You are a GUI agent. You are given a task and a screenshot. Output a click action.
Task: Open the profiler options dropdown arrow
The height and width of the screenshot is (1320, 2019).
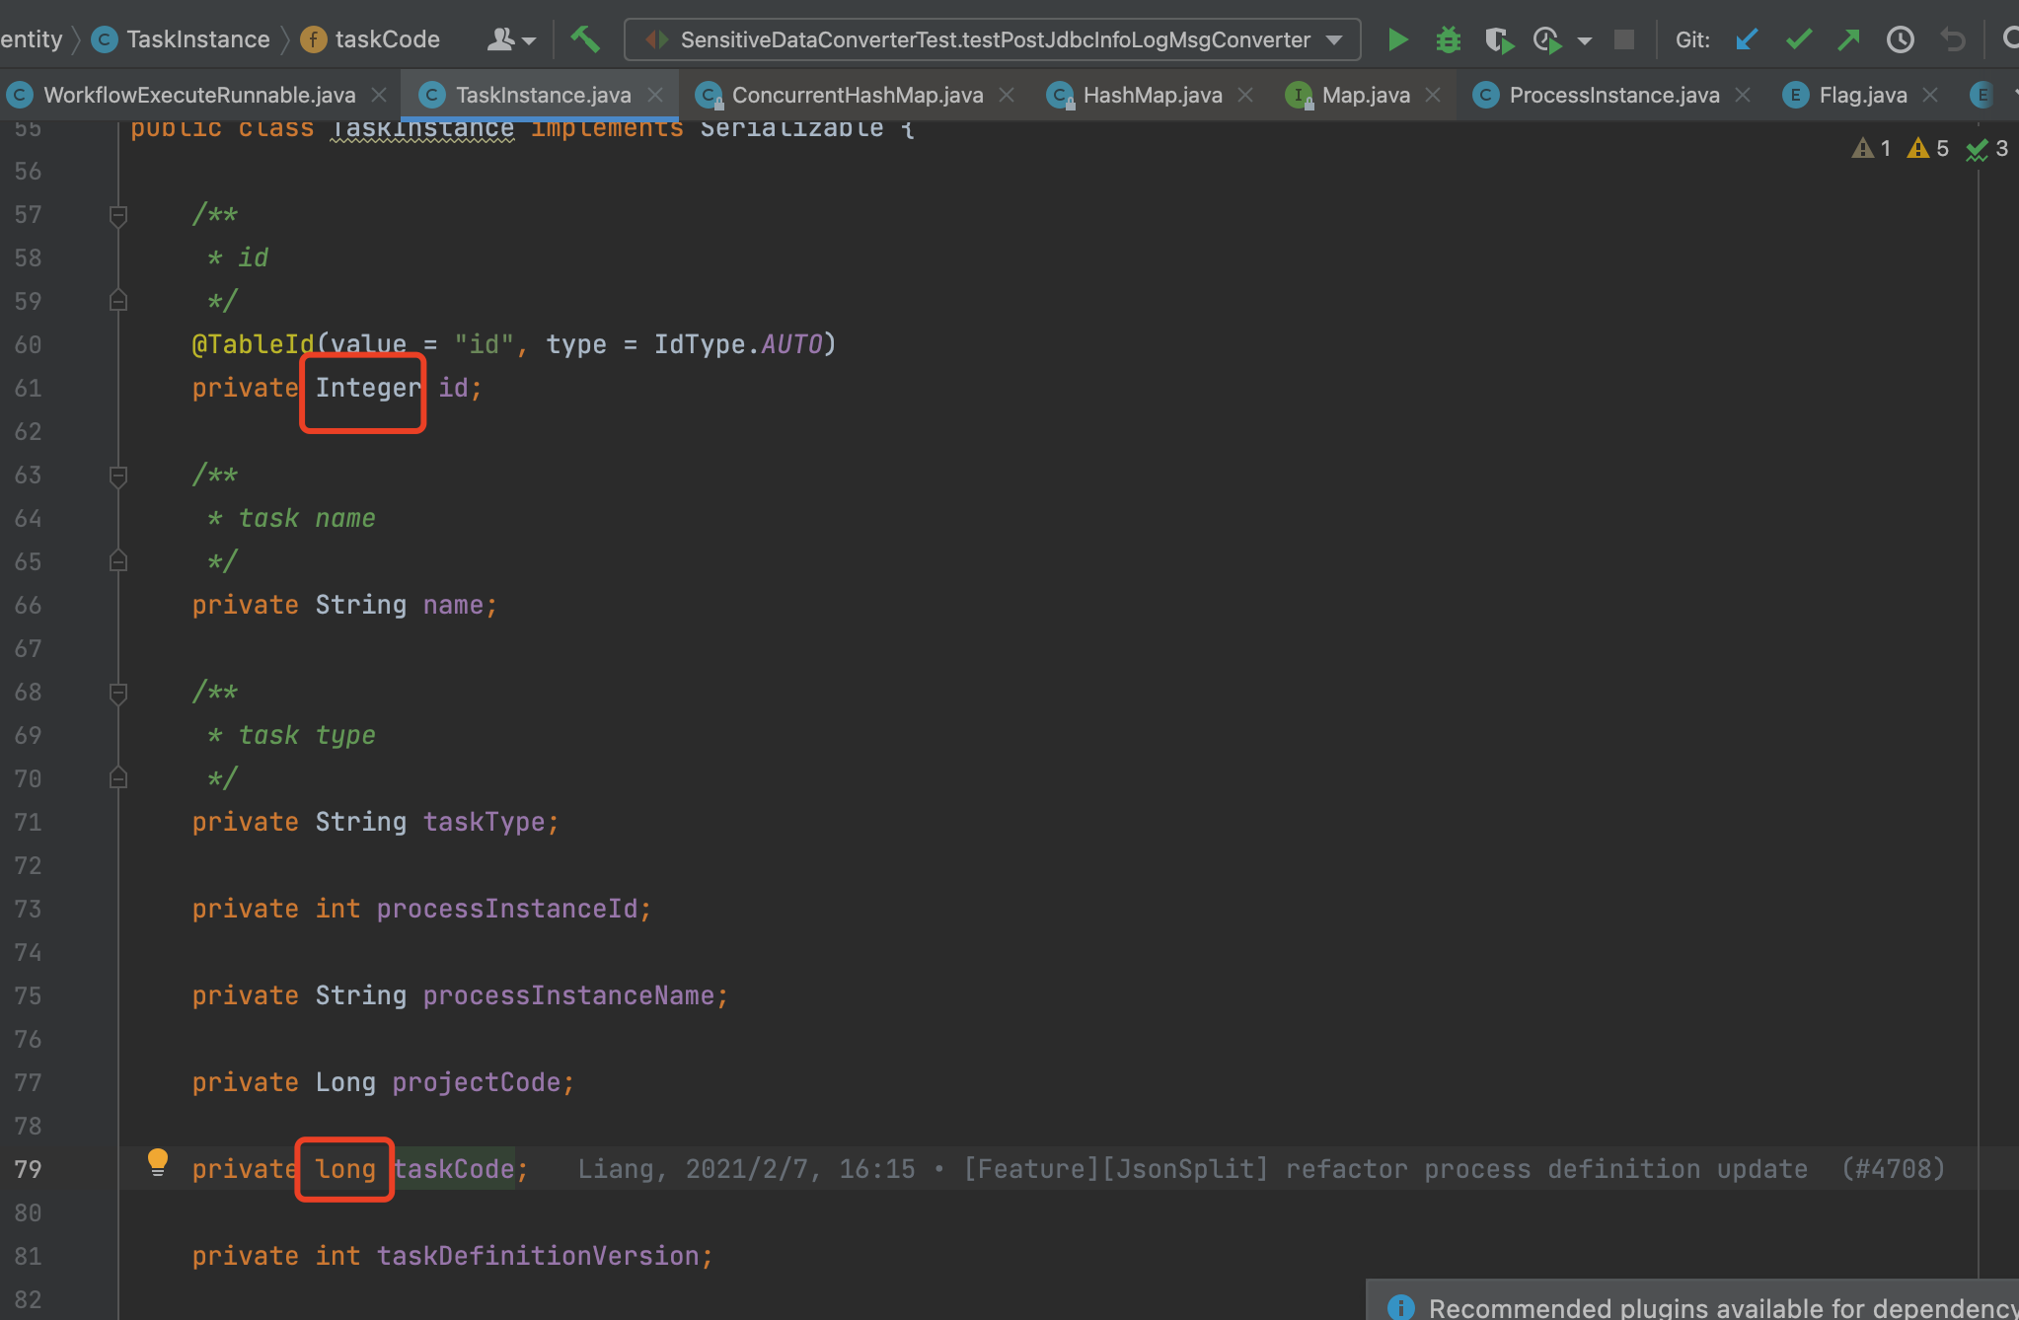pyautogui.click(x=1586, y=39)
